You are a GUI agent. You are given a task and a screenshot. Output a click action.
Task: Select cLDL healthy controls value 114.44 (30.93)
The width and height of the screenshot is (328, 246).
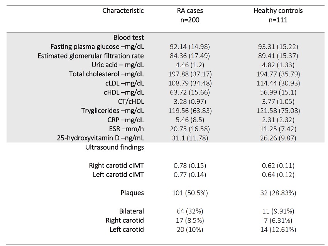(x=278, y=82)
